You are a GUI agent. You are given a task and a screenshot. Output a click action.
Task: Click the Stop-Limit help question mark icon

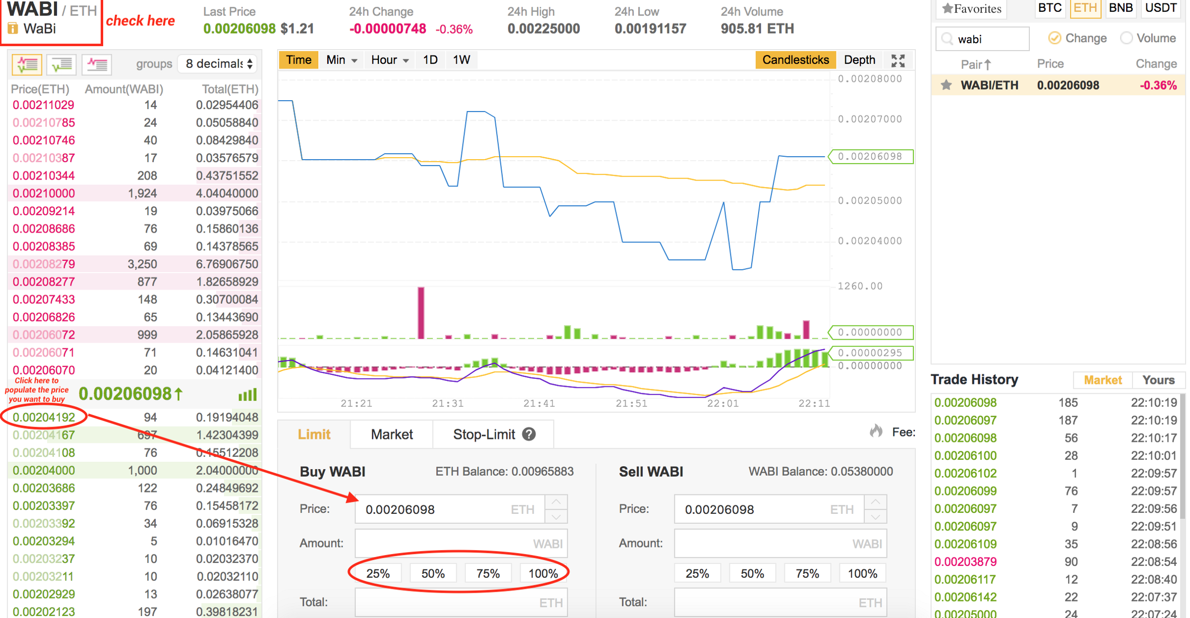click(x=529, y=434)
